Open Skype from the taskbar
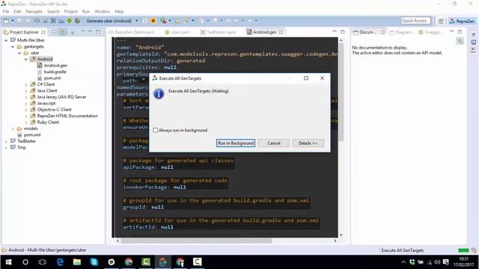 pyautogui.click(x=94, y=262)
